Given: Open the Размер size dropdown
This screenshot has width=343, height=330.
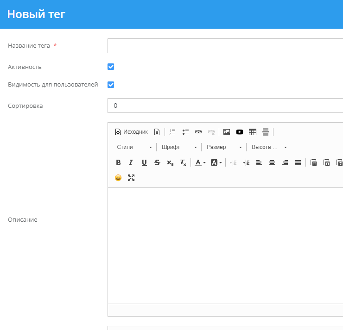Looking at the screenshot, I should [x=224, y=147].
